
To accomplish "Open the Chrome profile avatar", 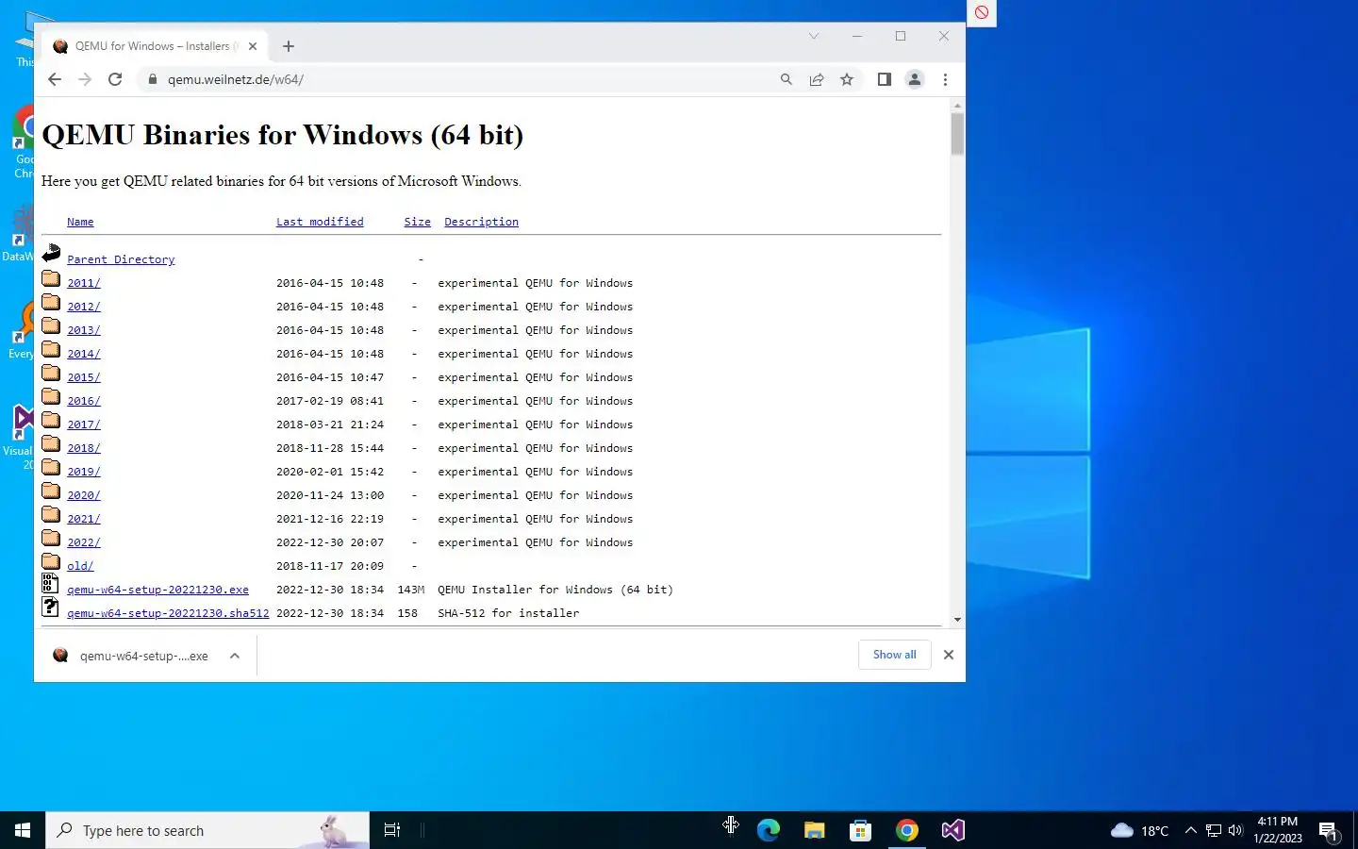I will pyautogui.click(x=914, y=79).
